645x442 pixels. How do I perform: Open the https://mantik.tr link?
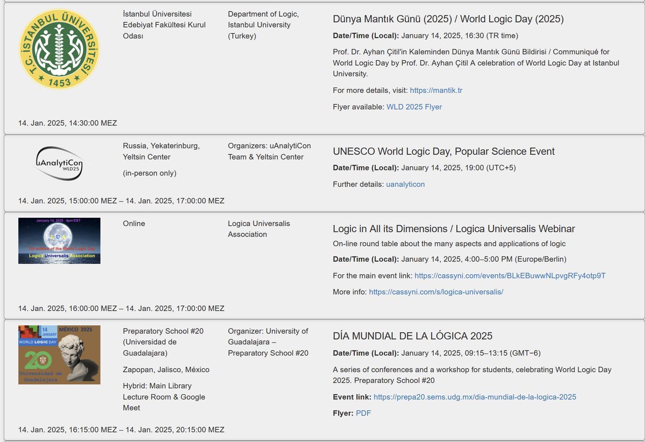coord(436,90)
